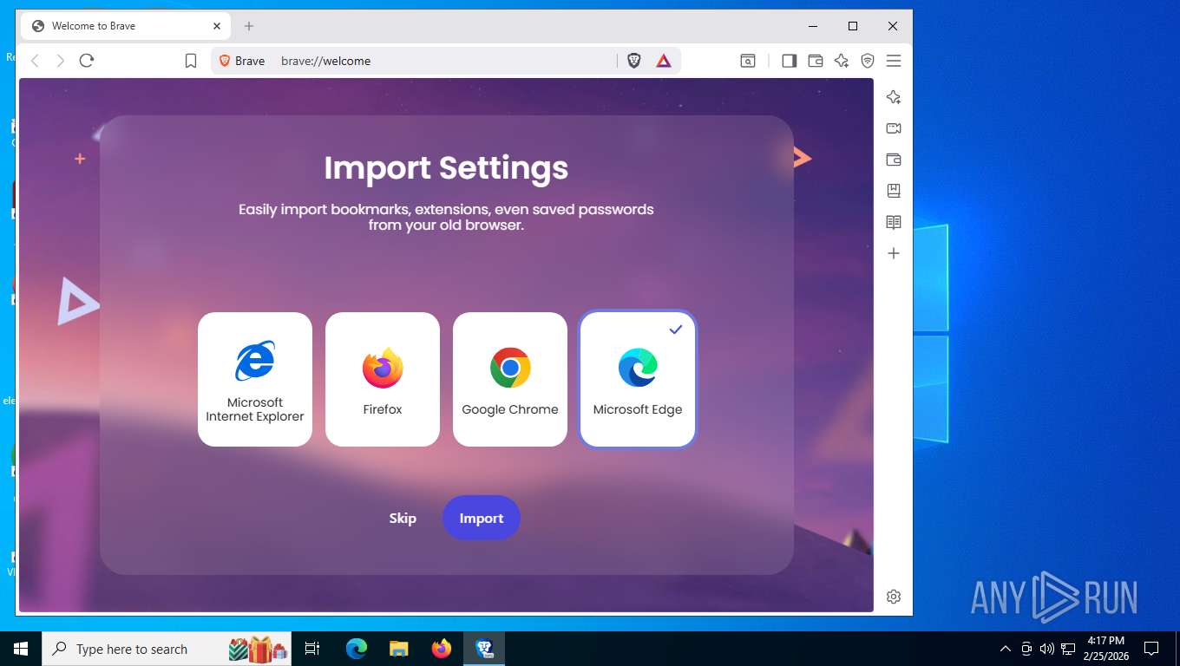The width and height of the screenshot is (1180, 666).
Task: Launch Firefox from taskbar
Action: tap(442, 649)
